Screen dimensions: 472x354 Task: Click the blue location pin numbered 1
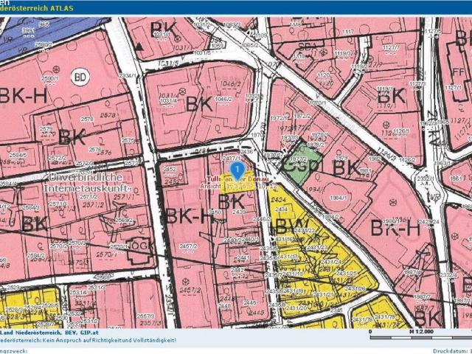[237, 170]
